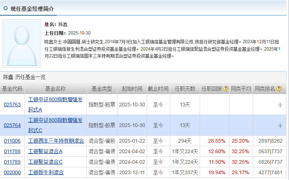This screenshot has height=180, width=289.
Task: Click the 起始时间 column header
Action: click(x=132, y=89)
